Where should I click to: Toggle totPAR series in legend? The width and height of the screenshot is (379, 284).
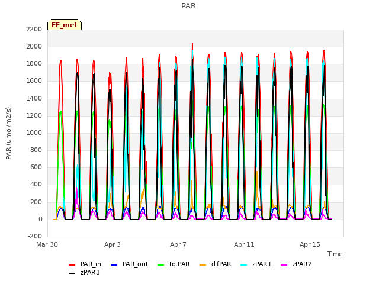tap(174, 264)
